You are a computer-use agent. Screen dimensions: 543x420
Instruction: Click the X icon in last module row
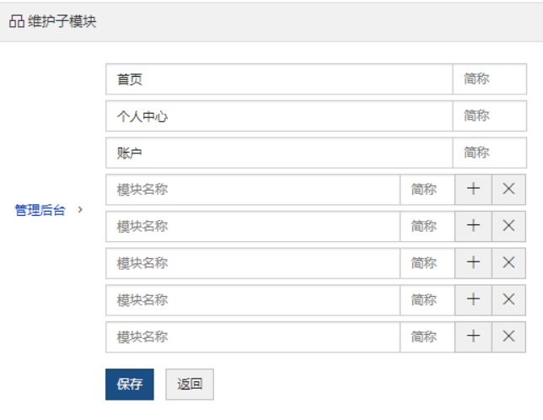coord(508,337)
